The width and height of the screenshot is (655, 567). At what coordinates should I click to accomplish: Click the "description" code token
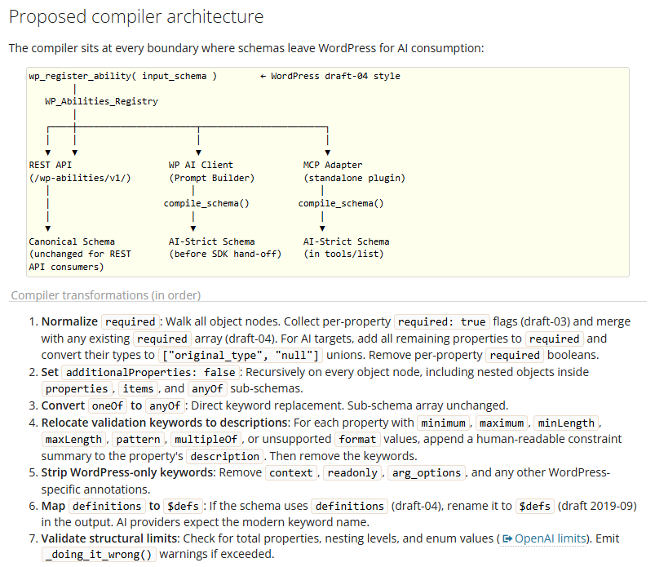pos(225,457)
